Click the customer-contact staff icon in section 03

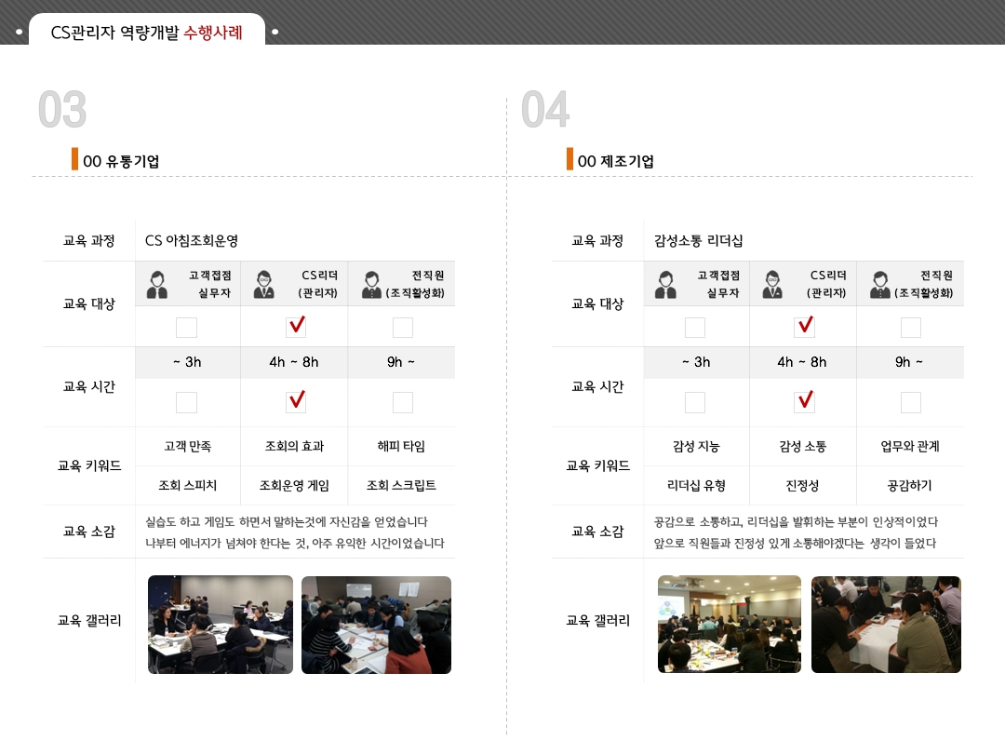pos(157,285)
